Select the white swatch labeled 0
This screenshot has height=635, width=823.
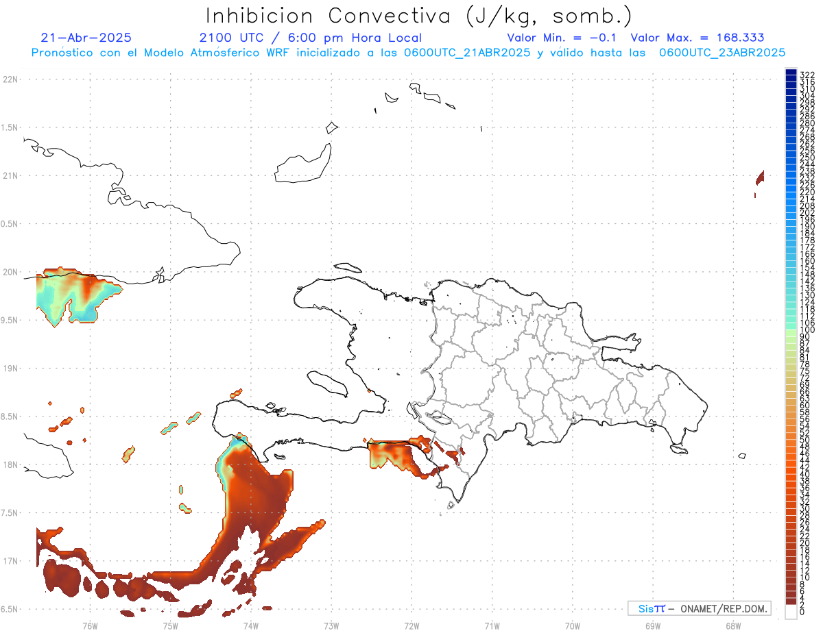791,612
